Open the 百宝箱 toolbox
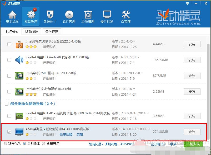The height and width of the screenshot is (155, 211). (126, 17)
